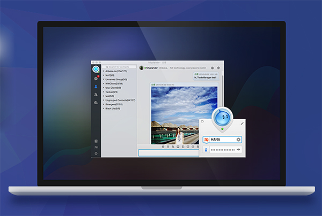Click the font T icon in the chat toolbar

167,146
